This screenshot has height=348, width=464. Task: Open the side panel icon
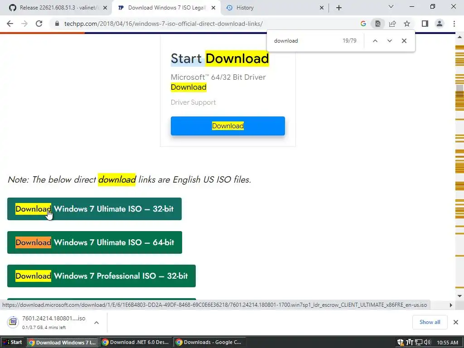pyautogui.click(x=425, y=24)
